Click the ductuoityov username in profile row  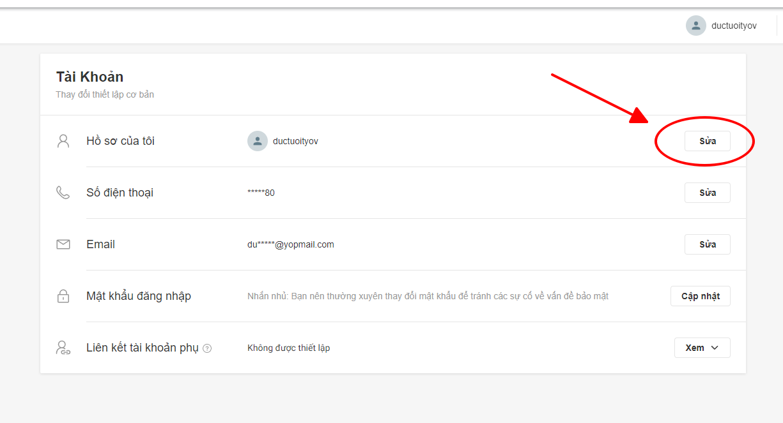pos(295,141)
